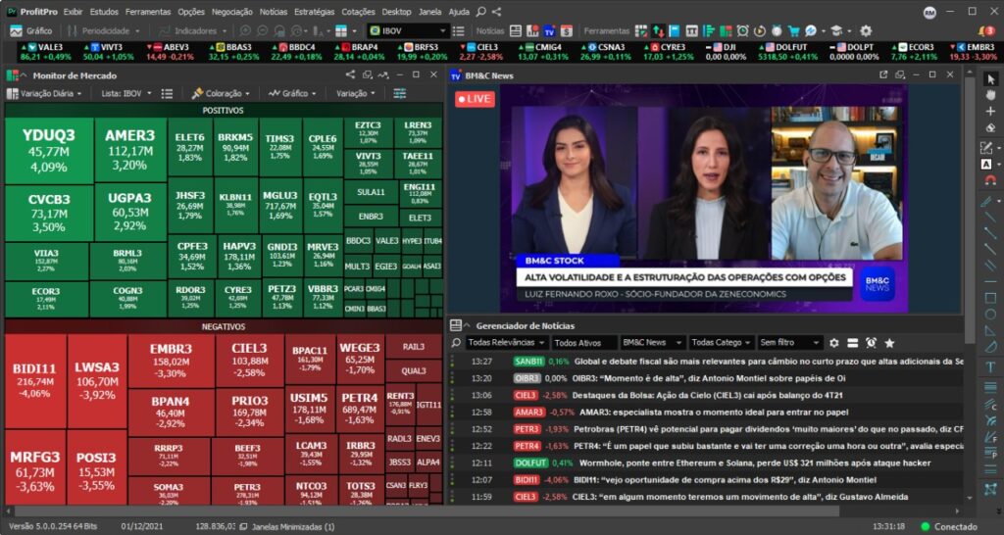
Task: Click the share icon beside the search magnifier
Action: [497, 12]
